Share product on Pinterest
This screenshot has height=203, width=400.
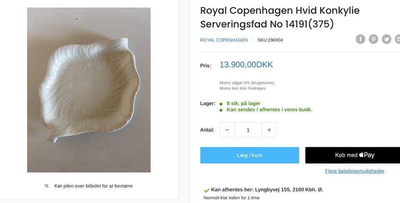[374, 39]
